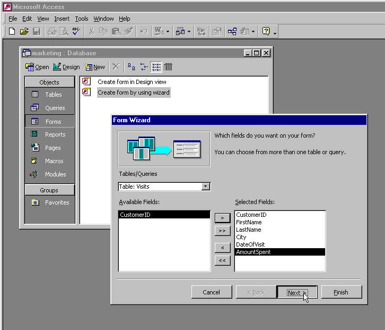Click the Print Preview icon

pyautogui.click(x=64, y=31)
